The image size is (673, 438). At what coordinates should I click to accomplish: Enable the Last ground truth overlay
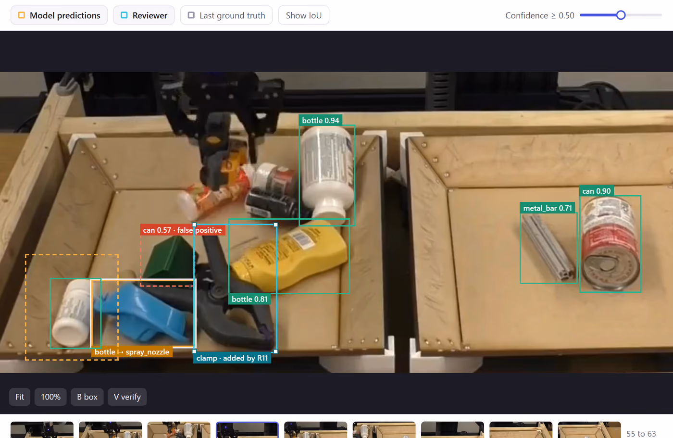pos(226,15)
